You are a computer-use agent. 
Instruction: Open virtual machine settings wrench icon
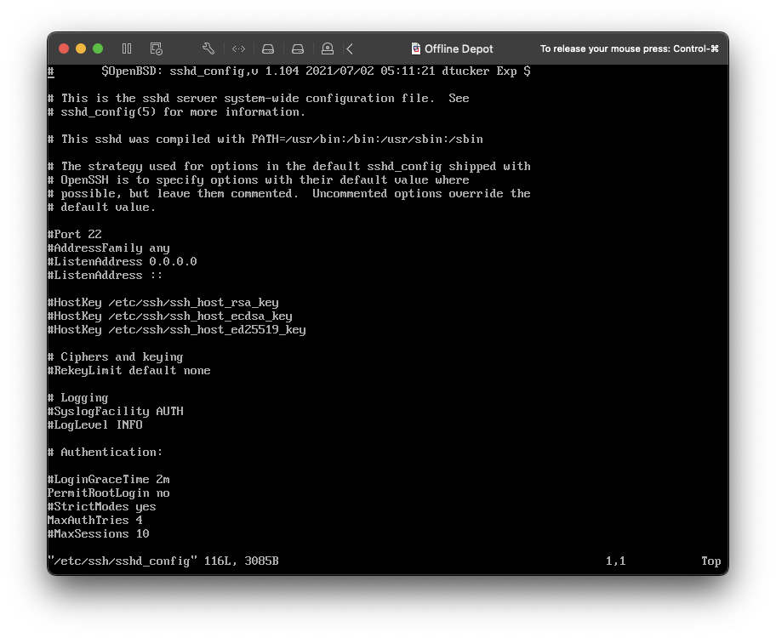click(x=208, y=48)
